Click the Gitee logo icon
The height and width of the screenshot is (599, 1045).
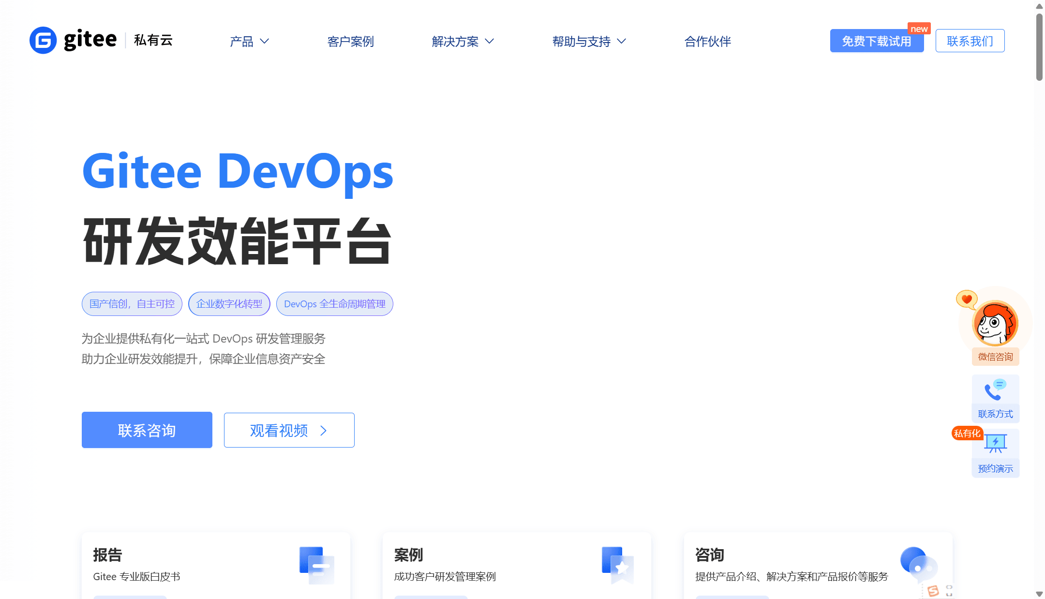point(43,40)
